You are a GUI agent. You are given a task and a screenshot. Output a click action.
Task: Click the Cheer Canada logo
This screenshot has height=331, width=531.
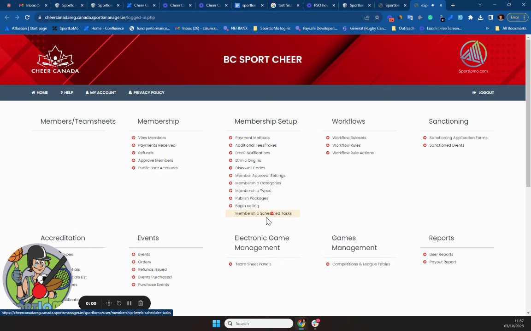point(55,60)
